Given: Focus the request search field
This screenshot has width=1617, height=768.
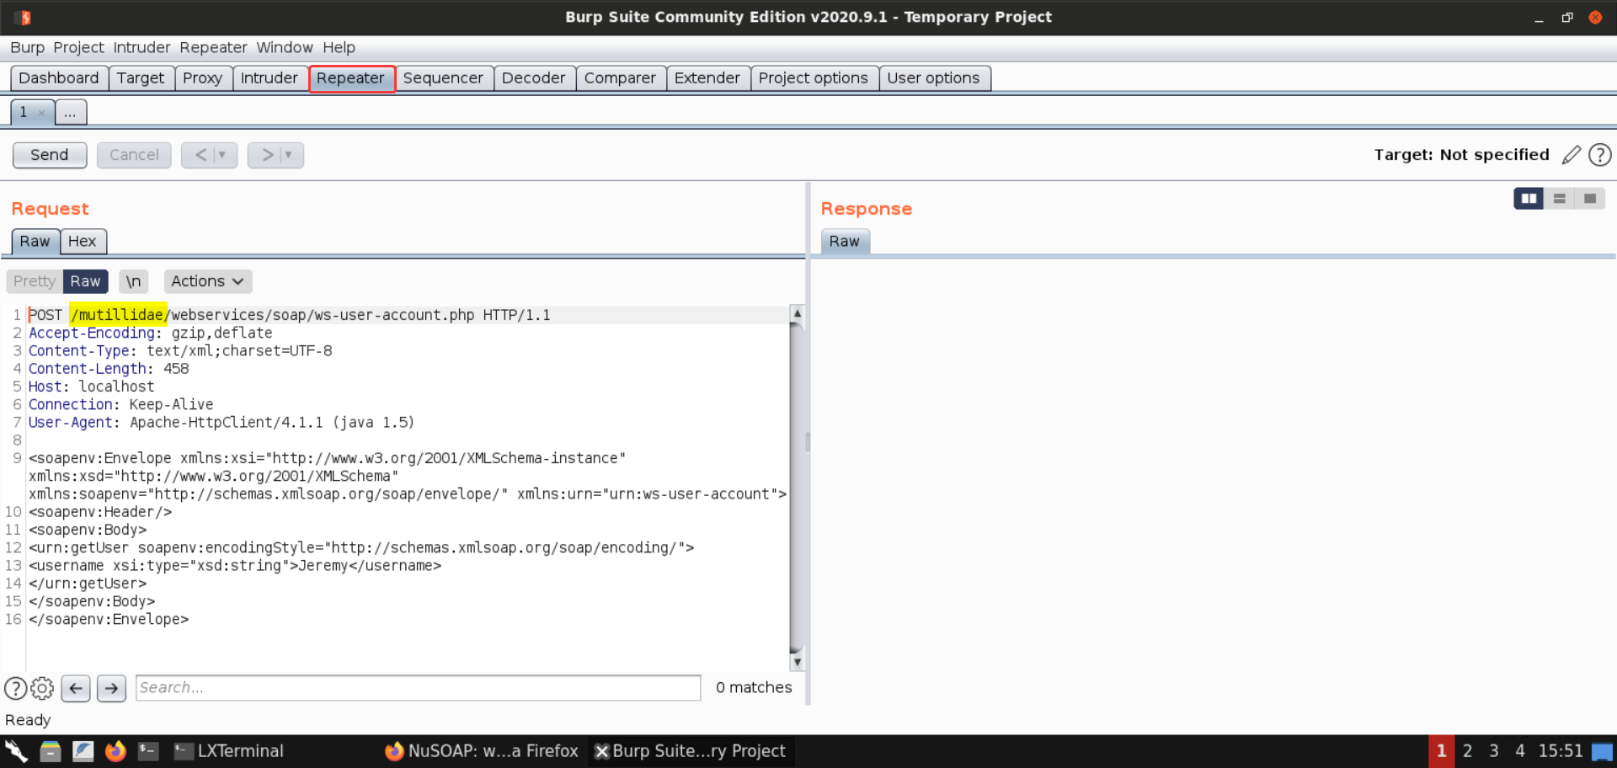Looking at the screenshot, I should (x=418, y=688).
